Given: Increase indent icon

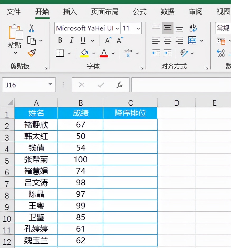Looking at the screenshot, I should [x=168, y=53].
